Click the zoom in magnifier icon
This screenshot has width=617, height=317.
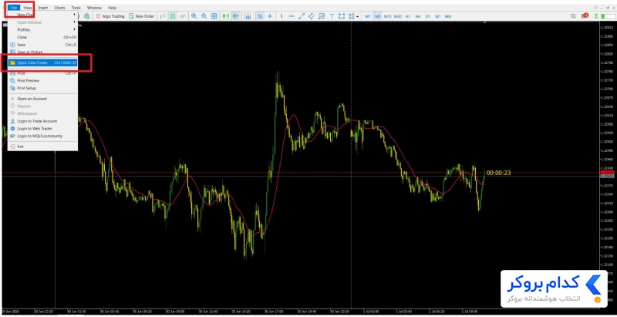tap(194, 16)
